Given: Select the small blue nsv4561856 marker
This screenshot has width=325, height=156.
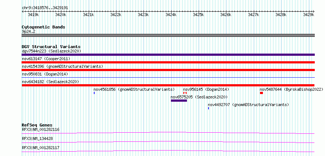Looking at the screenshot, I should [x=94, y=93].
